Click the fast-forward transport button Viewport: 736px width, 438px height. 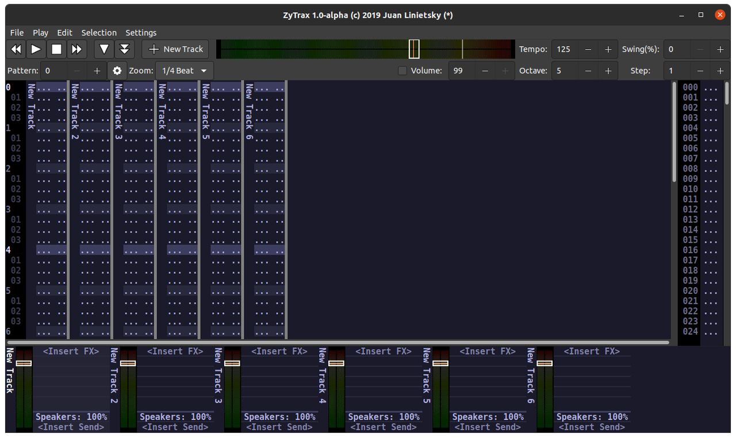76,49
